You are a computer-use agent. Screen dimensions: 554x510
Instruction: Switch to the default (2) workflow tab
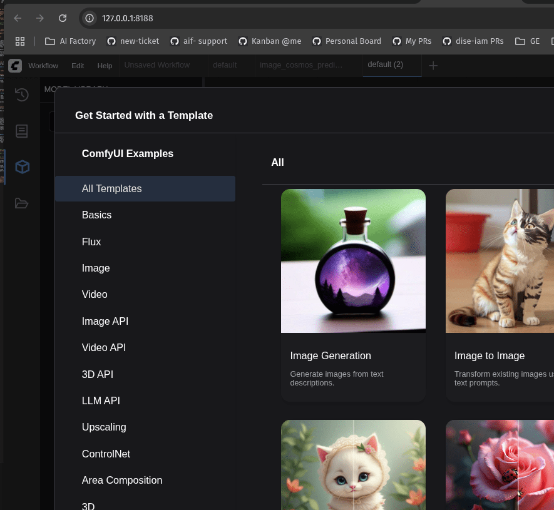[386, 64]
